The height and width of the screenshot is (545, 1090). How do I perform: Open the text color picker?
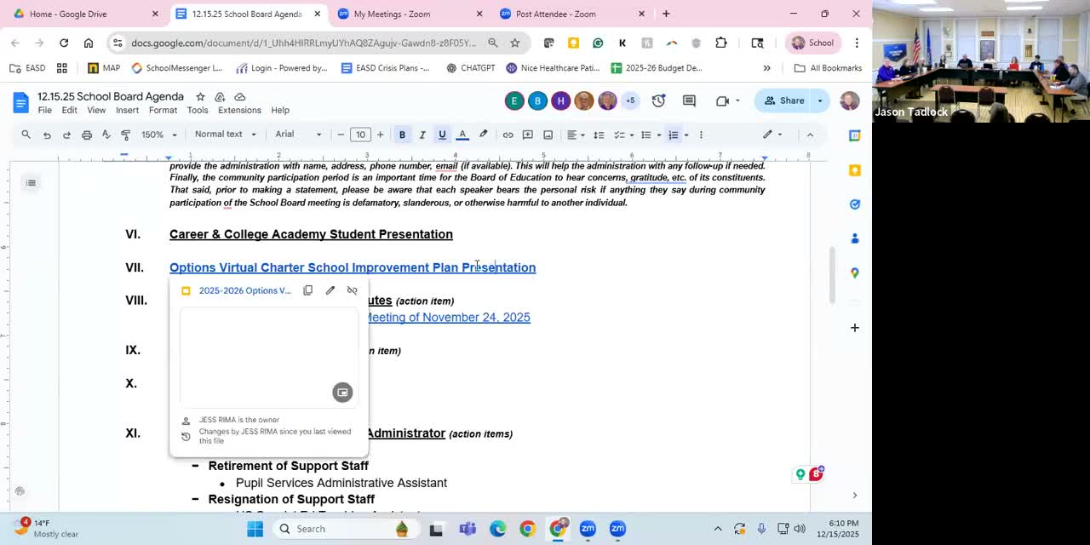(x=462, y=135)
